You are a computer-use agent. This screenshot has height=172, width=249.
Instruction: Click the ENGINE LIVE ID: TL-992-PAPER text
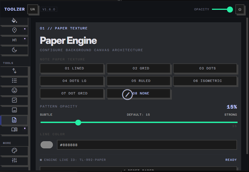click(x=75, y=160)
